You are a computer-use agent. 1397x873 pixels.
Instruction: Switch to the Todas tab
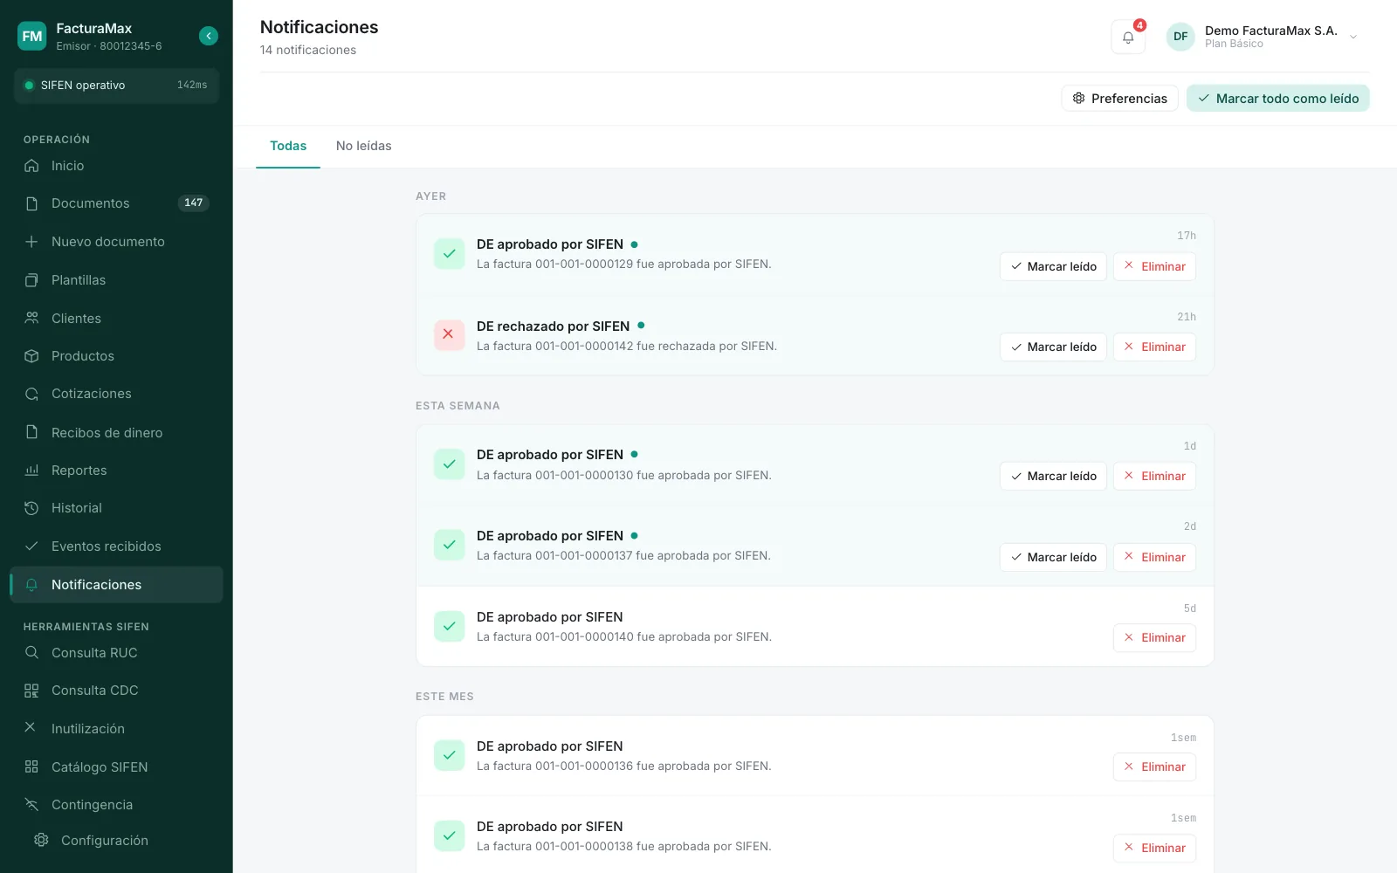pos(288,146)
